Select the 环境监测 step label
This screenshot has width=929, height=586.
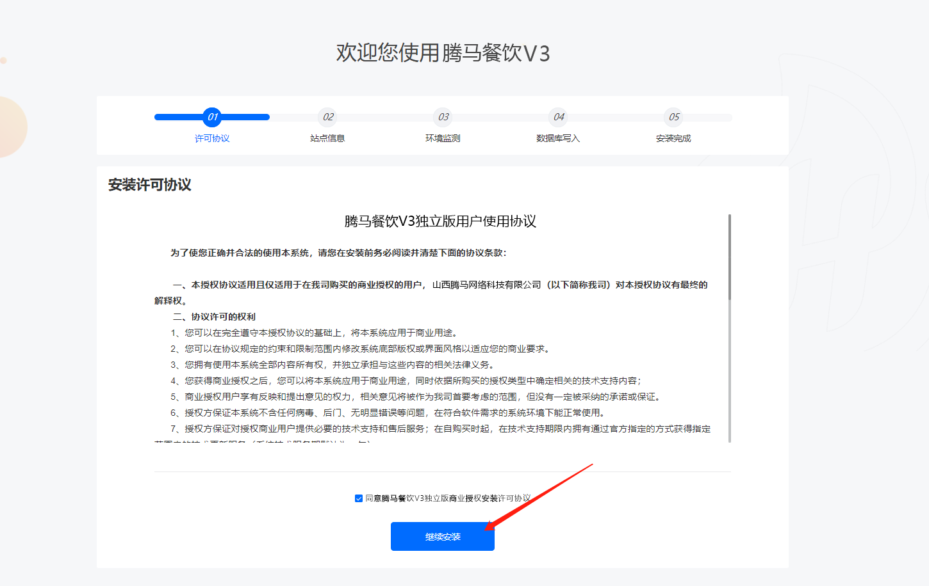[443, 138]
